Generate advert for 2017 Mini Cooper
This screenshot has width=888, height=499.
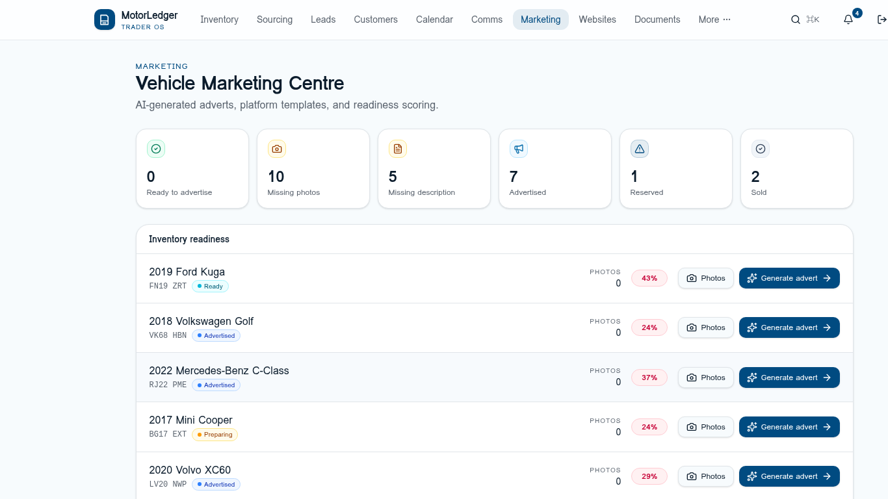pyautogui.click(x=789, y=427)
